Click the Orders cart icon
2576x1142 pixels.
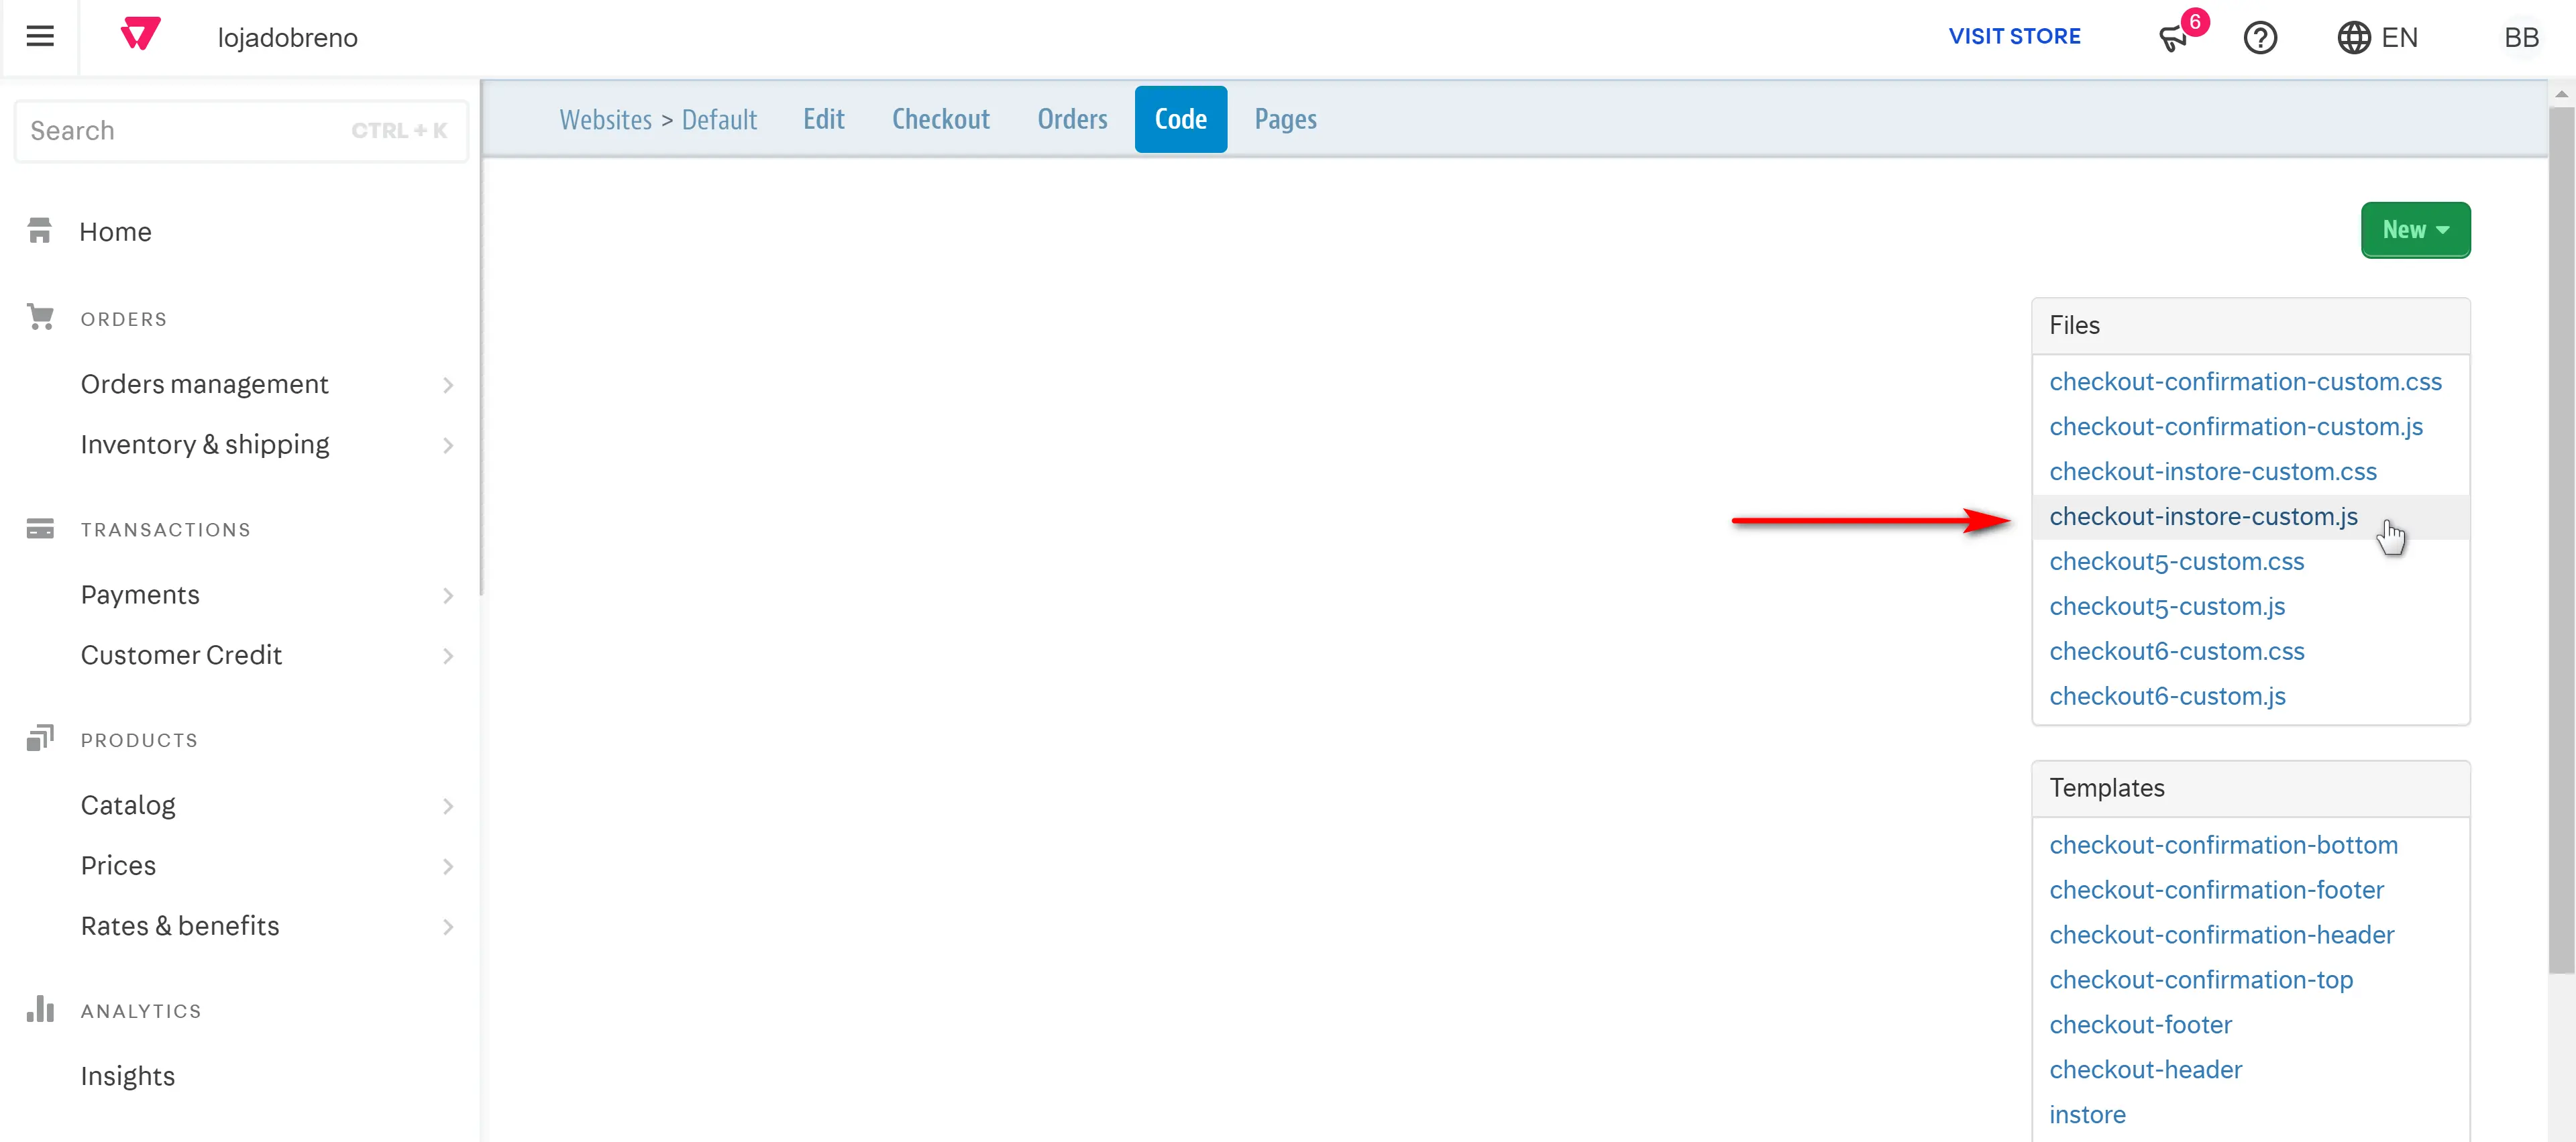click(40, 316)
